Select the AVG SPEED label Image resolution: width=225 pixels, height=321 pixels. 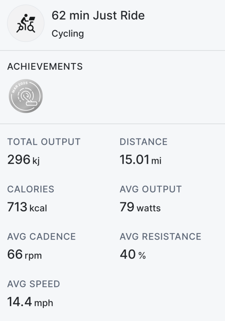(x=34, y=284)
